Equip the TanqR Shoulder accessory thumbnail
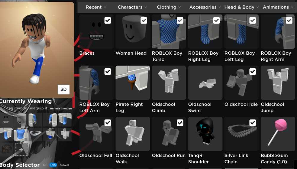Image resolution: width=297 pixels, height=169 pixels. [x=205, y=134]
